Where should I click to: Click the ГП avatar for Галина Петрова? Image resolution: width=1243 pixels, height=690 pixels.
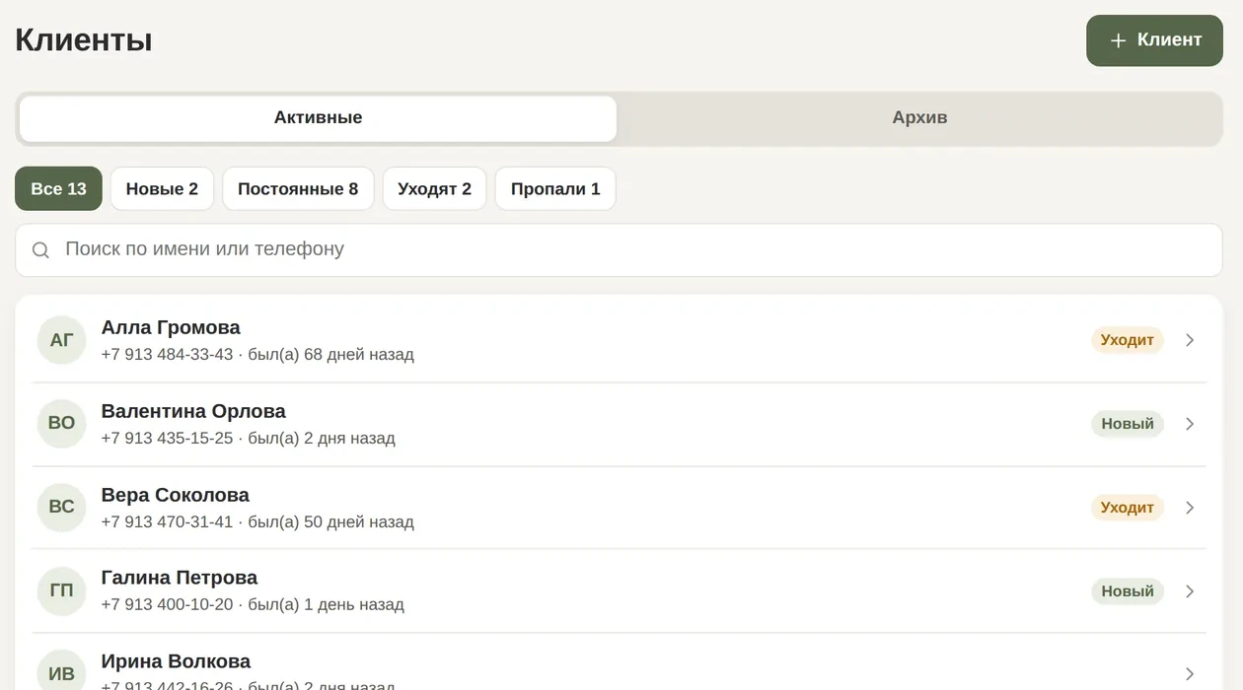[x=61, y=590]
